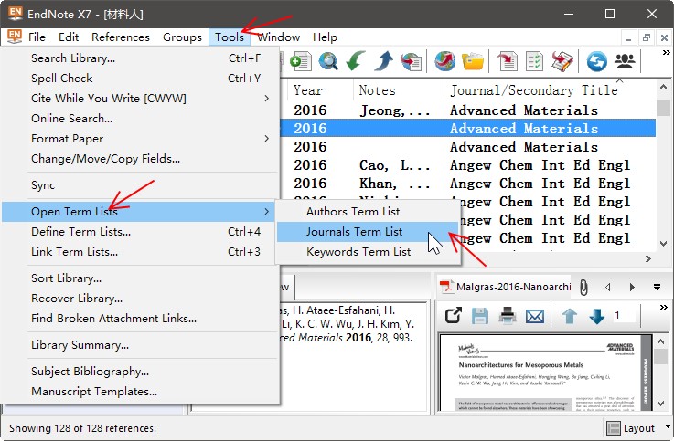This screenshot has height=441, width=674.
Task: Open the Edit menu
Action: 69,37
